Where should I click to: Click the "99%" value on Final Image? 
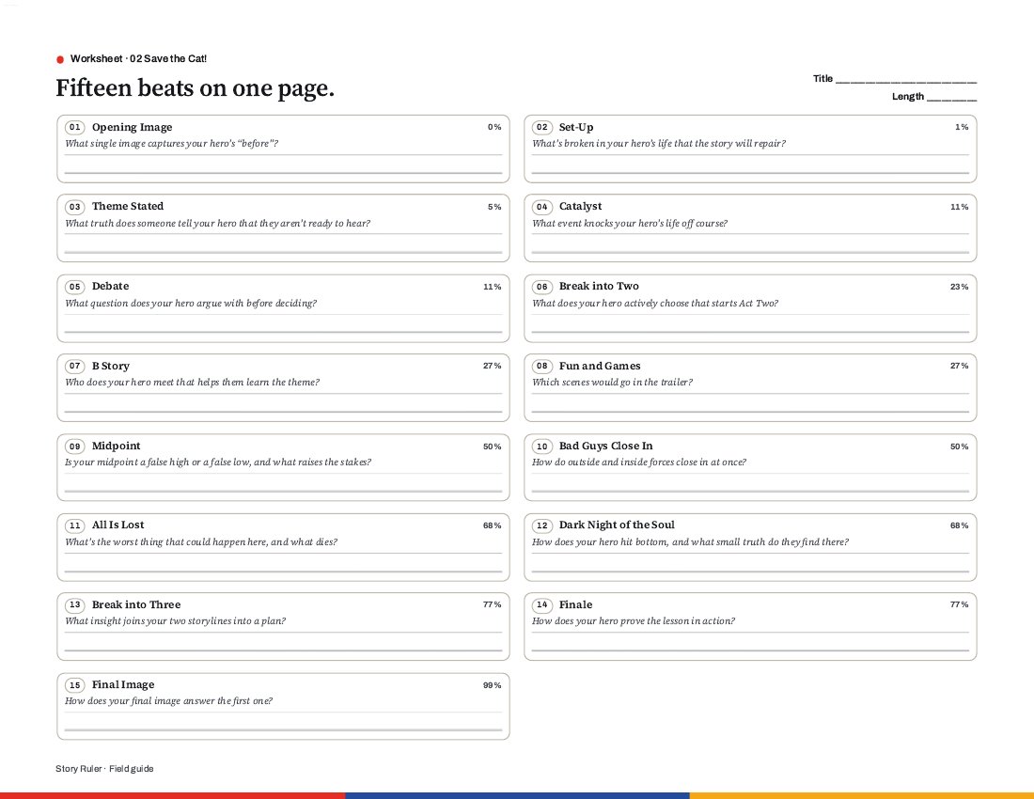[493, 685]
